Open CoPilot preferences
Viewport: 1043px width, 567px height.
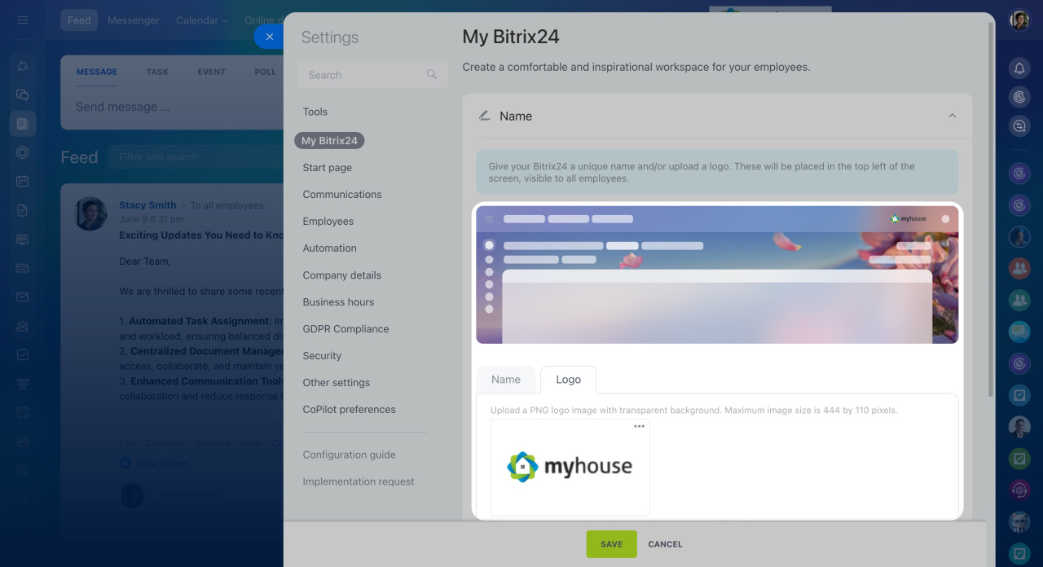tap(350, 410)
